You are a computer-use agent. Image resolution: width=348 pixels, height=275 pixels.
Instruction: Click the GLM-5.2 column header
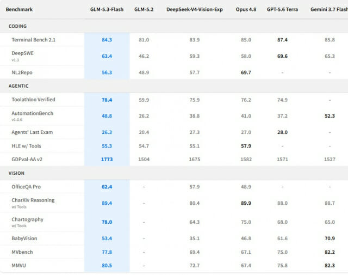tap(144, 9)
